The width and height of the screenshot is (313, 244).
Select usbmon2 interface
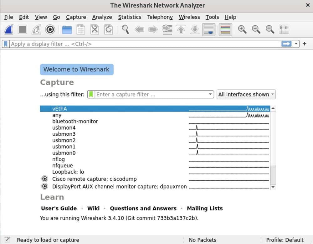pos(155,140)
